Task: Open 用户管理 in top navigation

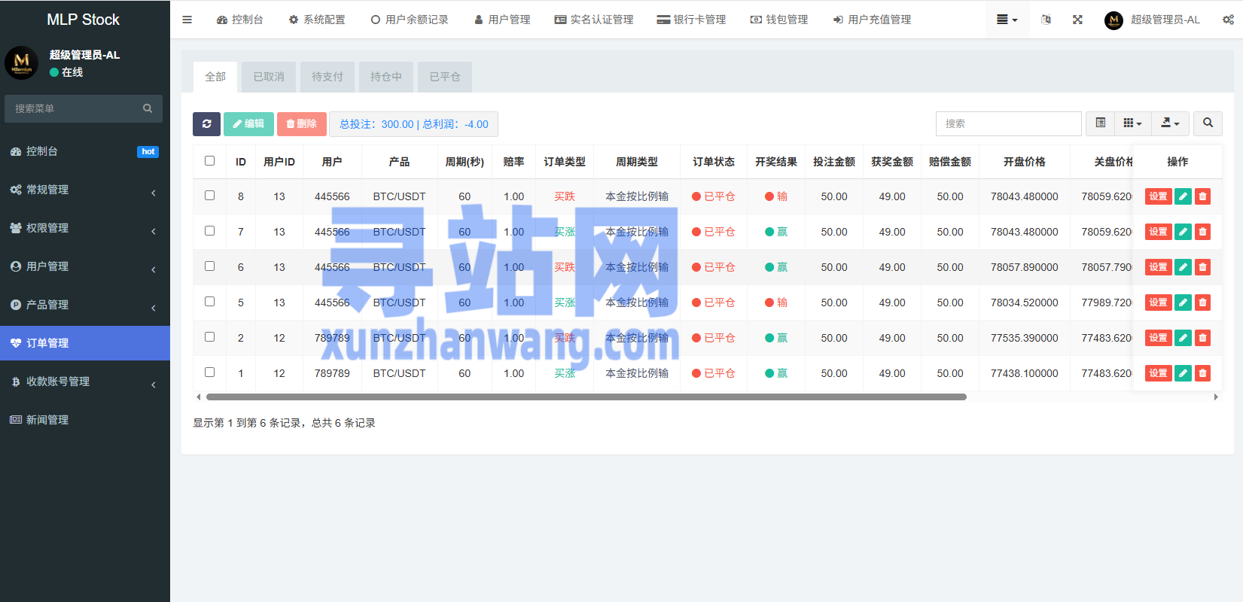Action: coord(502,20)
